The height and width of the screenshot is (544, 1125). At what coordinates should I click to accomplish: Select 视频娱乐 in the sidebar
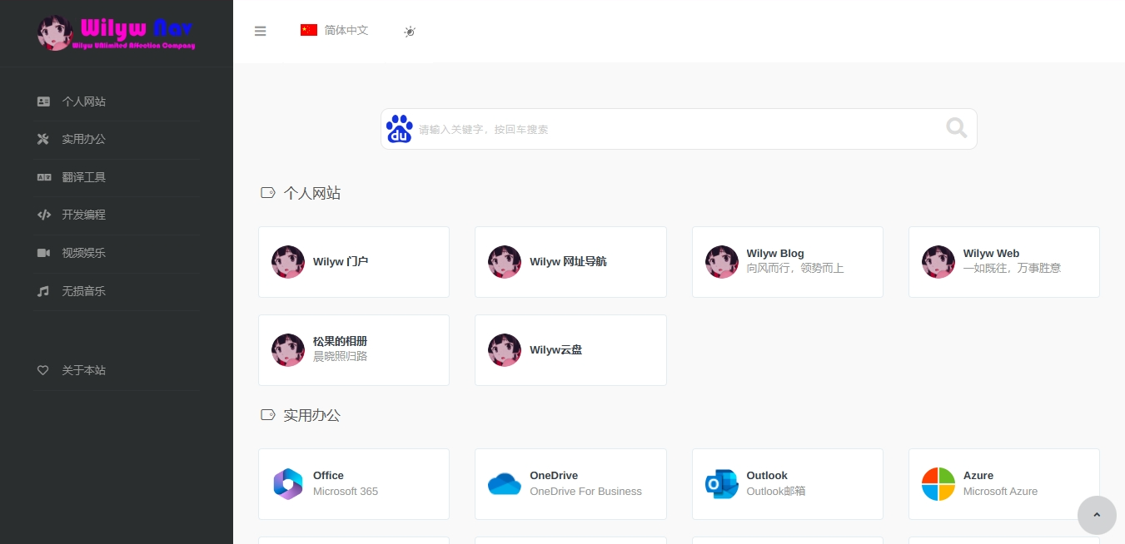click(83, 253)
